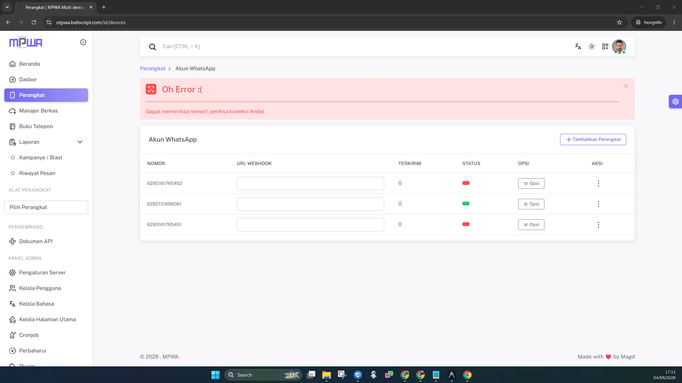
Task: Click Opsi button for 6285161765452
Action: (x=531, y=184)
